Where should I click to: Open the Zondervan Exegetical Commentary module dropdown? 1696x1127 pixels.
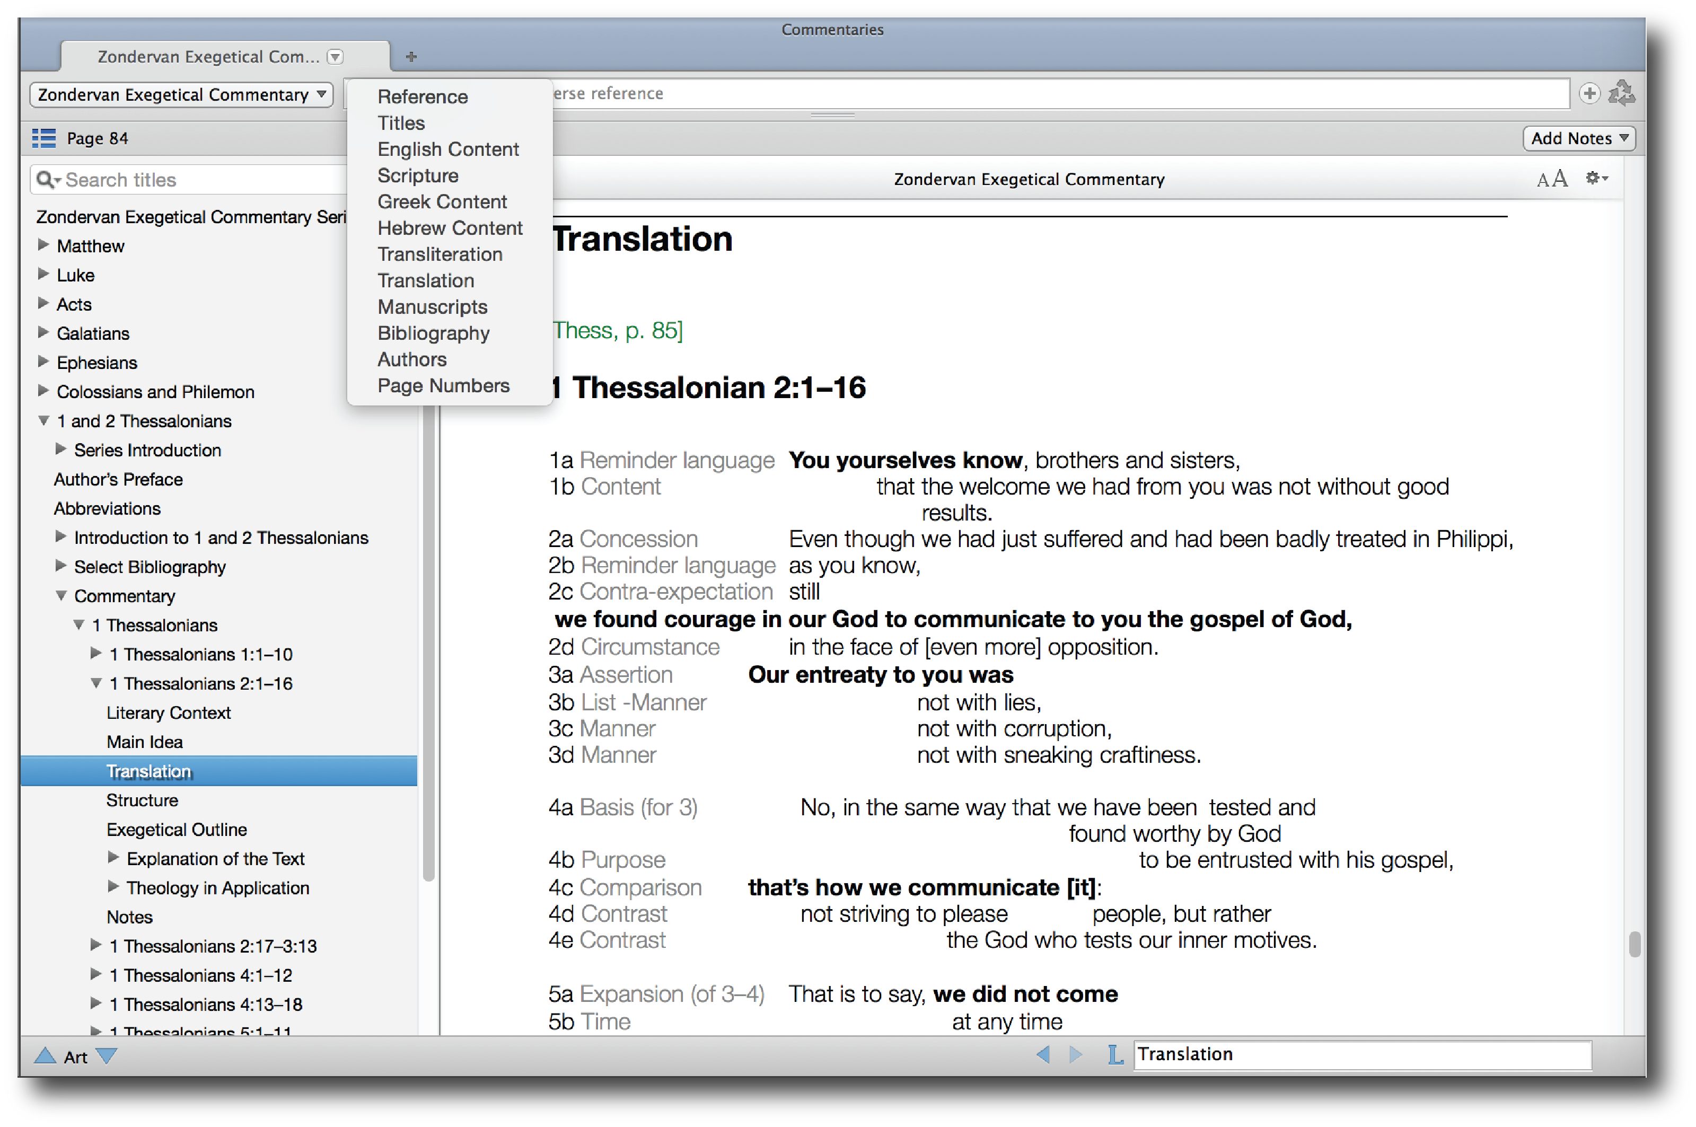[181, 94]
